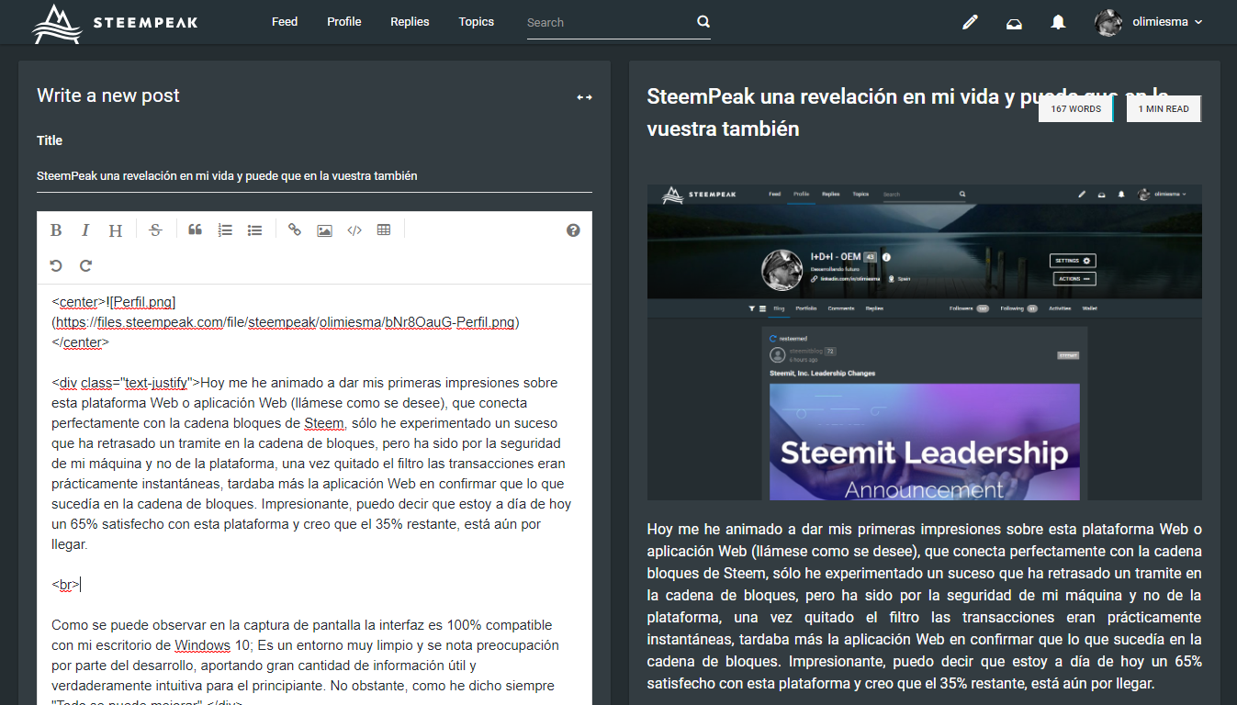
Task: Click the post Title input field
Action: [314, 175]
